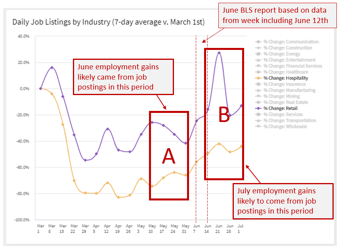Image resolution: width=340 pixels, height=248 pixels.
Task: Enable the Energy legend entry
Action: (281, 54)
